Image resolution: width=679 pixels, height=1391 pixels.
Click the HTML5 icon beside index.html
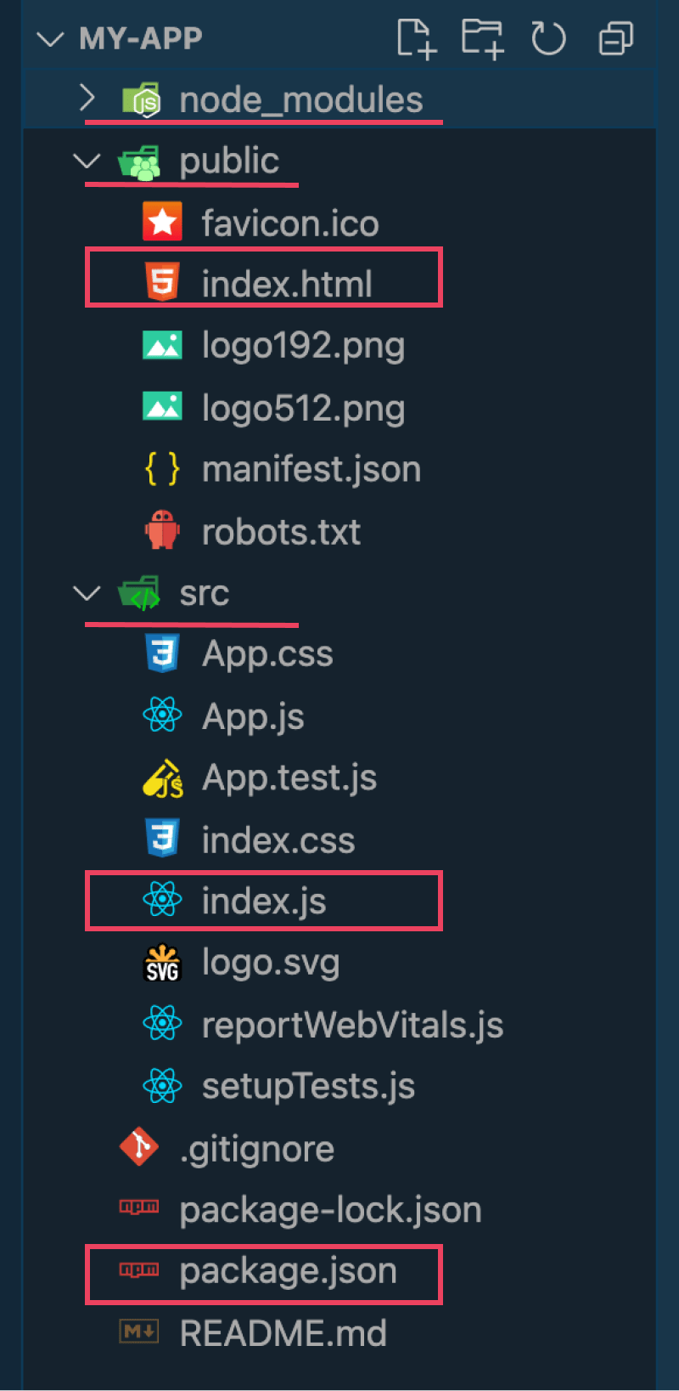click(x=163, y=281)
